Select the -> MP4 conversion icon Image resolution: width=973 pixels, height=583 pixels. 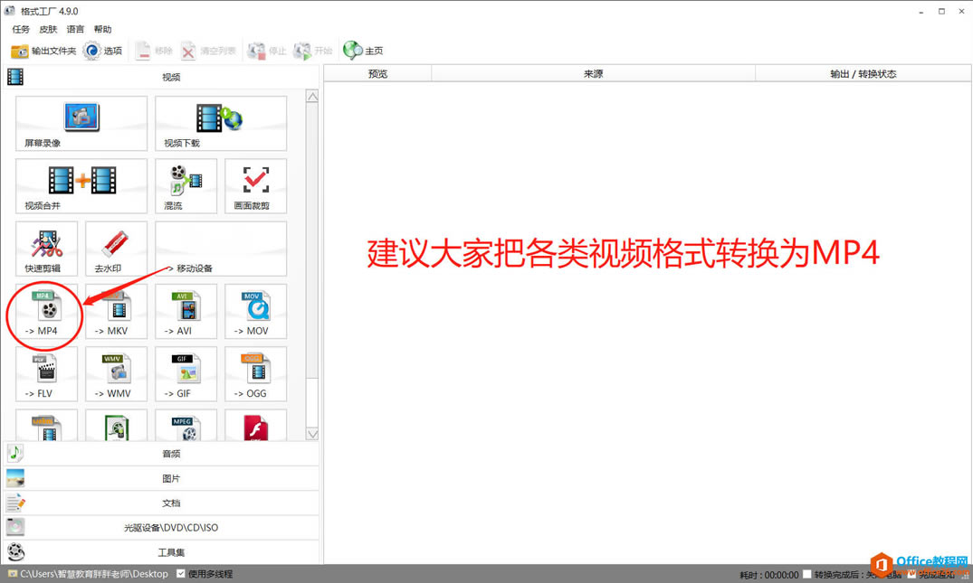coord(47,313)
